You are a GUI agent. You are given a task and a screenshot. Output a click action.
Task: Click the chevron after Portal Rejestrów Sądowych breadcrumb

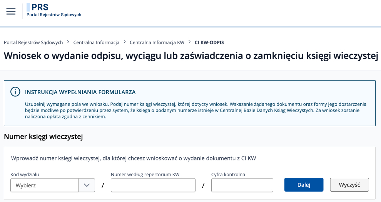pos(68,42)
